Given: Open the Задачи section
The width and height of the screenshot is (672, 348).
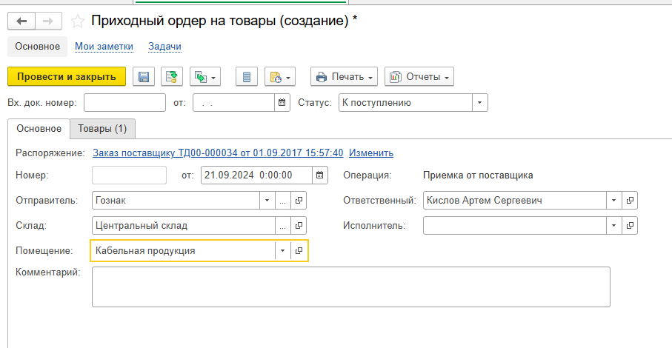Looking at the screenshot, I should [x=164, y=47].
